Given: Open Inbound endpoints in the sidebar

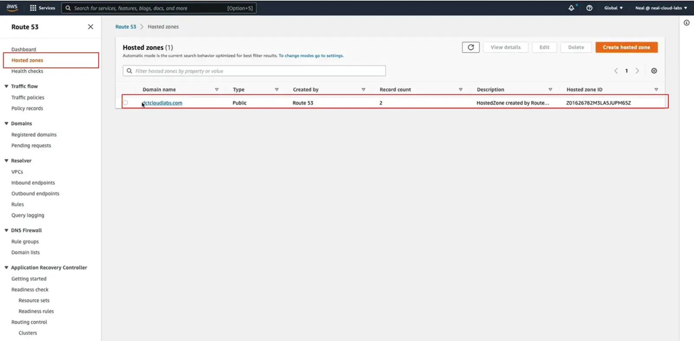Looking at the screenshot, I should pyautogui.click(x=33, y=183).
